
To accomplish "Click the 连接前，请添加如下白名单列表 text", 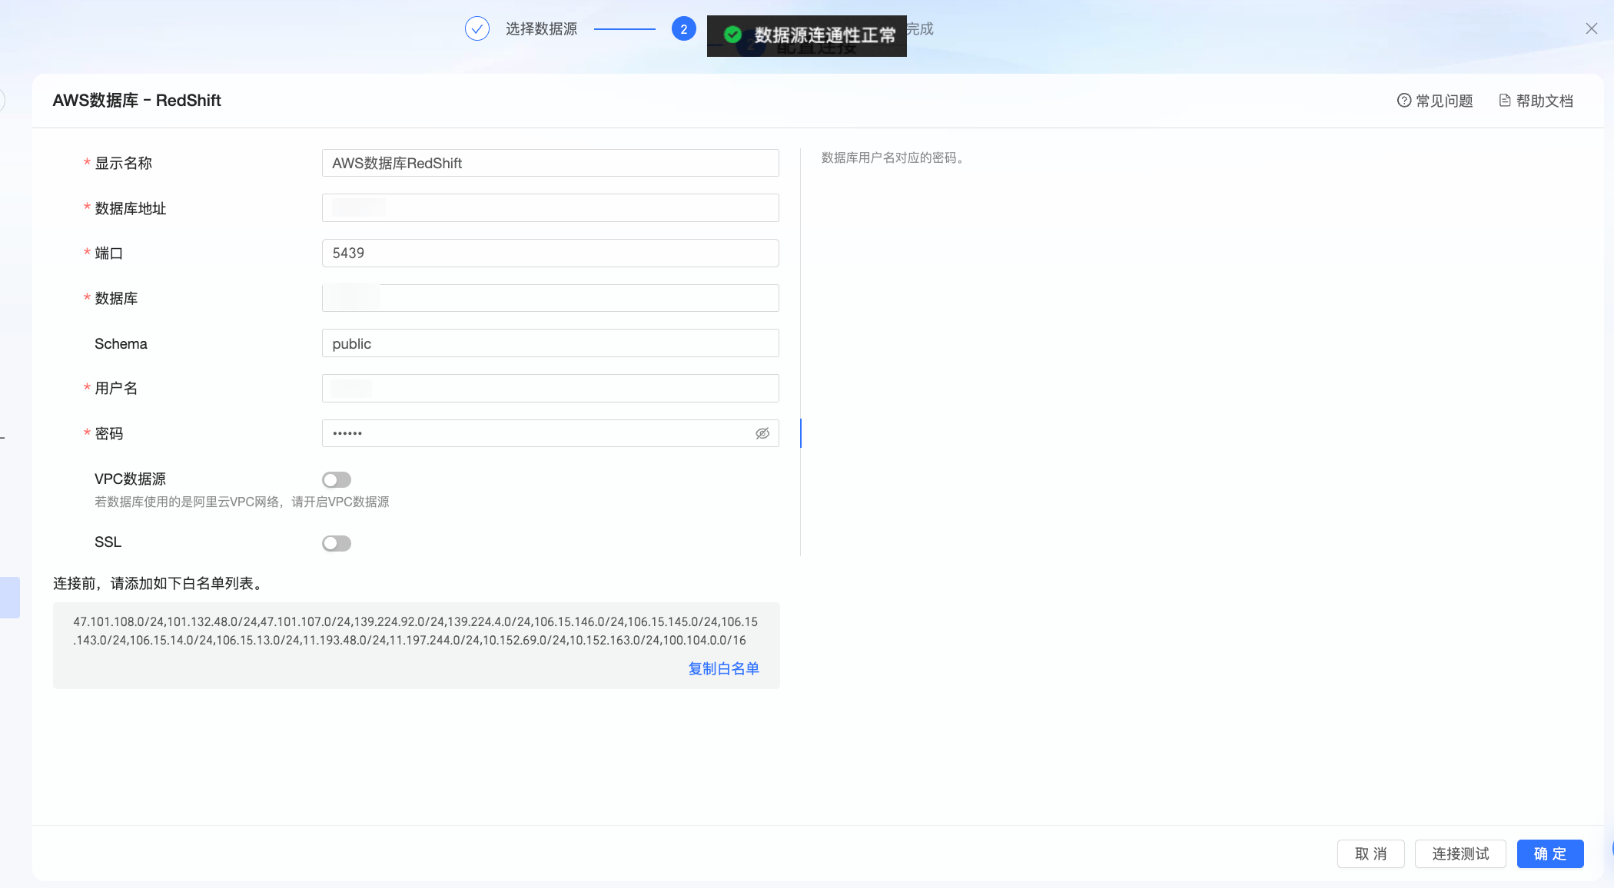I will pyautogui.click(x=159, y=584).
